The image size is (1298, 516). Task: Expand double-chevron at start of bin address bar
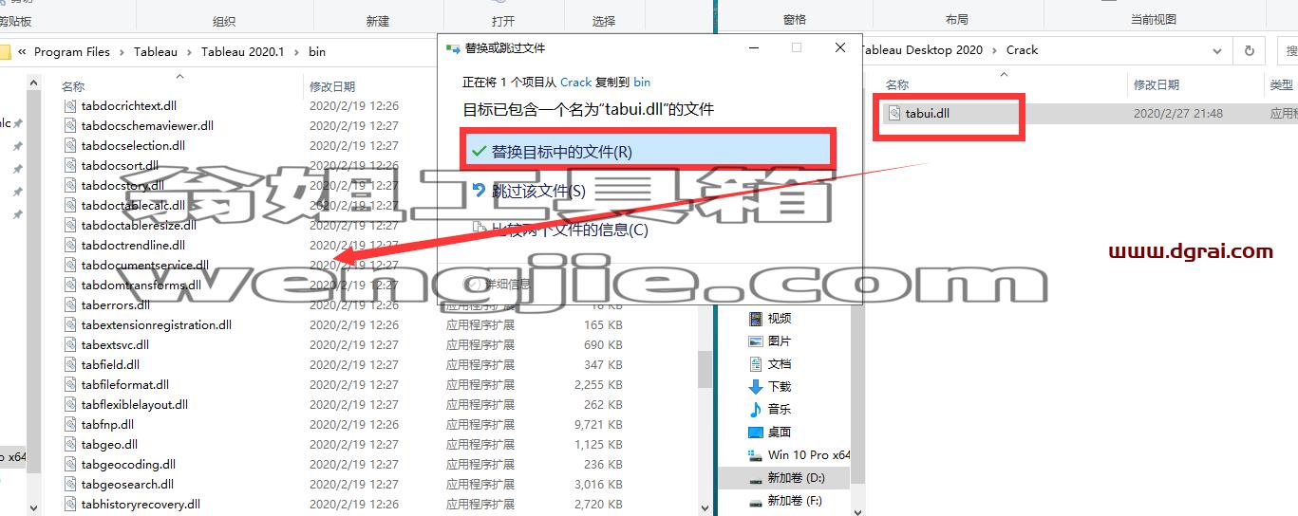22,52
